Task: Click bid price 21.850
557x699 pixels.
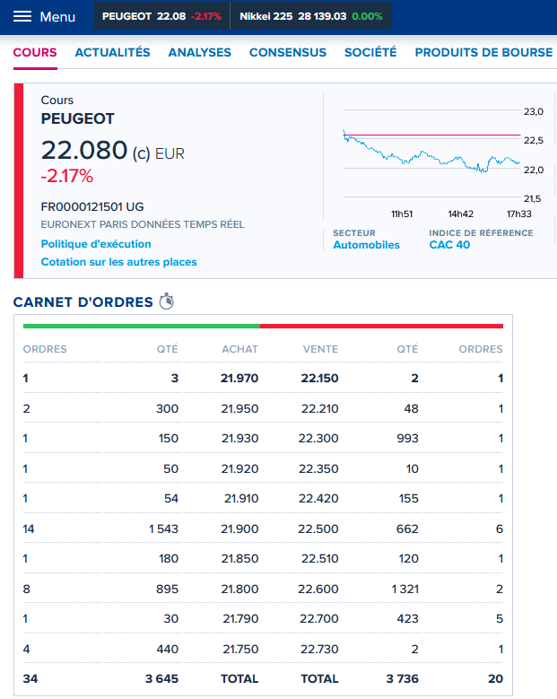Action: (239, 559)
